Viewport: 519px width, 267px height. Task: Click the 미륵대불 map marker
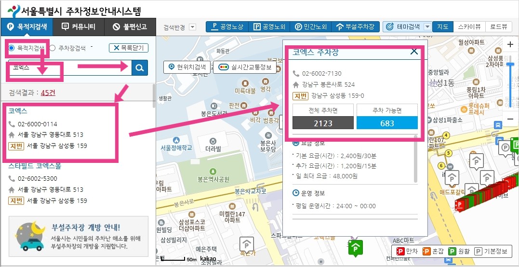pyautogui.click(x=245, y=83)
